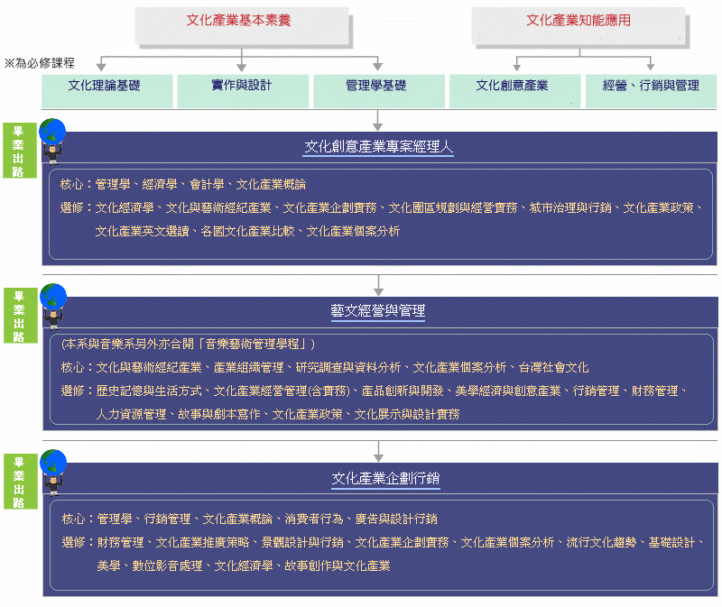722x607 pixels.
Task: Click 人力資源管理 elective text
Action: [x=131, y=414]
